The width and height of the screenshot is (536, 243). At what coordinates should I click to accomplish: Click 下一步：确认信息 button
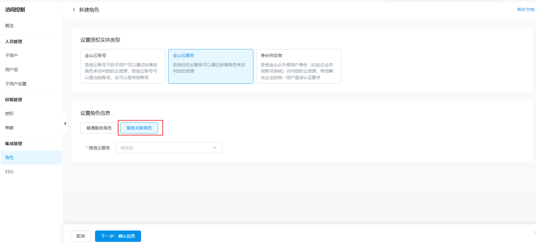tap(118, 236)
